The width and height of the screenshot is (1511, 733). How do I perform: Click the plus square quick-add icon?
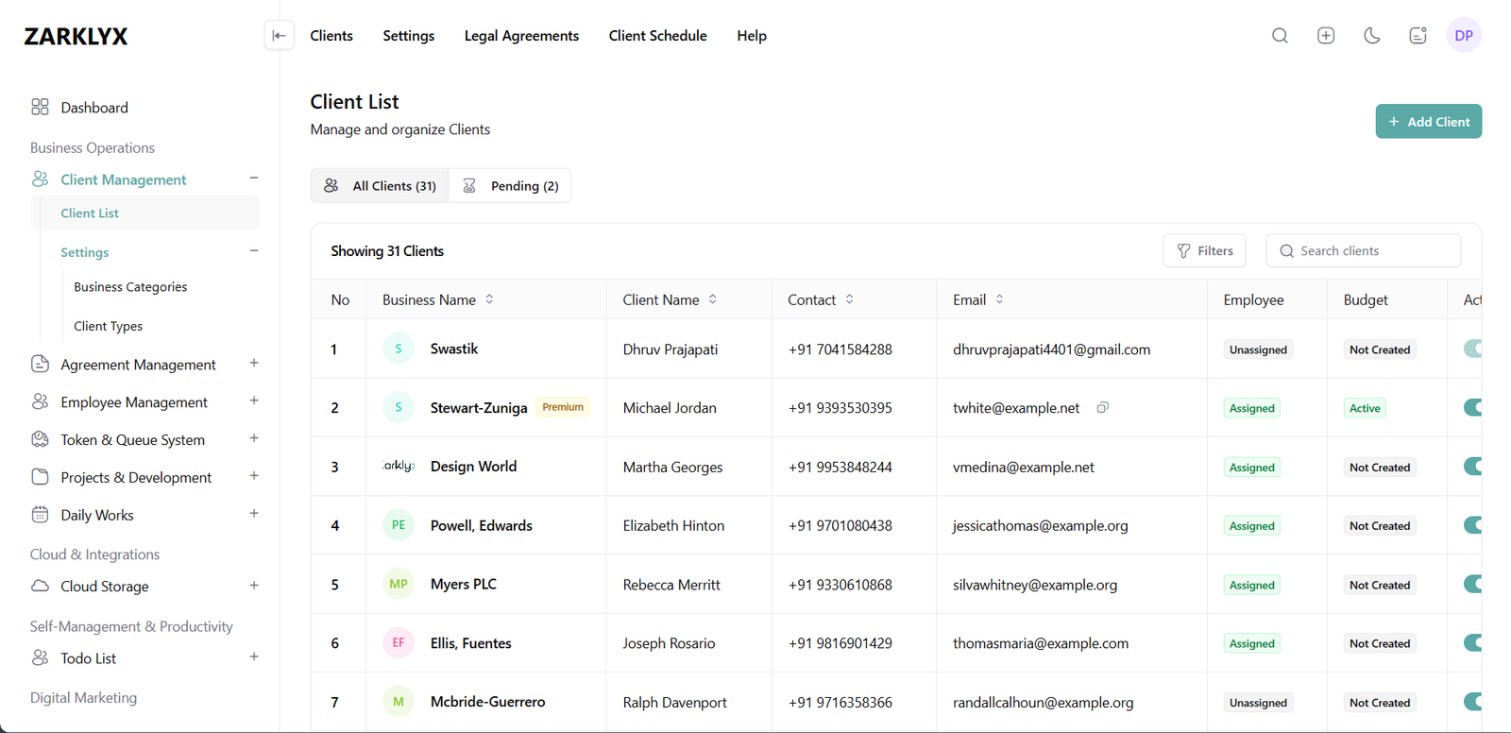[1326, 36]
